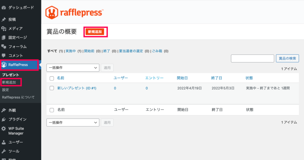This screenshot has height=160, width=304.
Task: Open 設定 submenu under RafflePress
Action: point(5,90)
